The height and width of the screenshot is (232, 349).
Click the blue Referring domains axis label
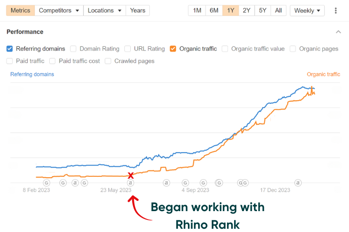[32, 74]
